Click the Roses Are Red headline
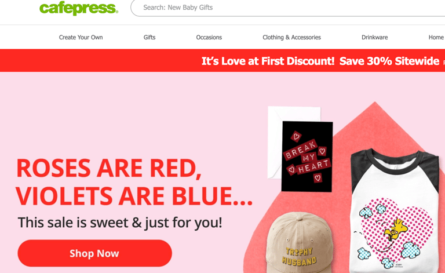The width and height of the screenshot is (445, 273). click(x=134, y=182)
